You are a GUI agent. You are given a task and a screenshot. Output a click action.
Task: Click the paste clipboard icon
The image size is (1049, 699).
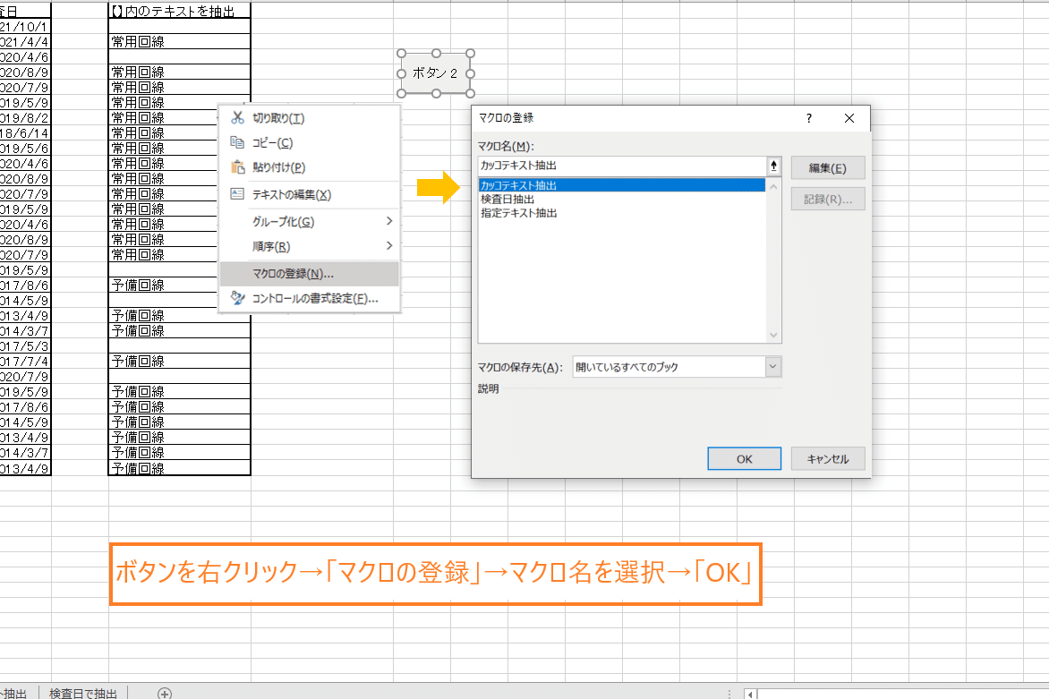[x=237, y=167]
